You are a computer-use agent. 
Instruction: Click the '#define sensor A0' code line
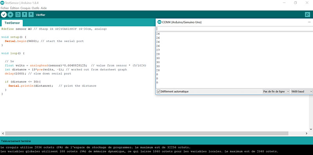[x=54, y=29]
